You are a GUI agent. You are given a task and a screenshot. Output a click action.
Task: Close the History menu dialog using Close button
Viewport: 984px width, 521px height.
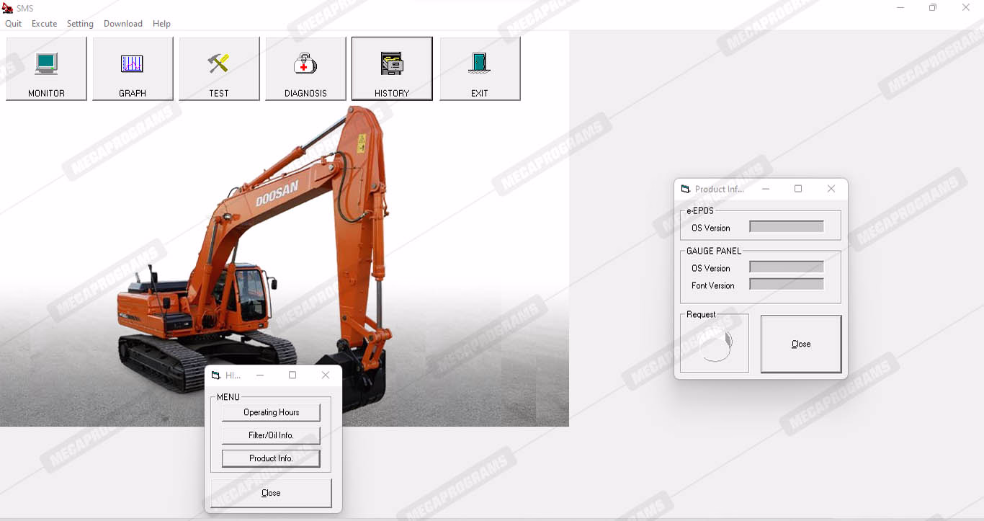click(x=271, y=493)
